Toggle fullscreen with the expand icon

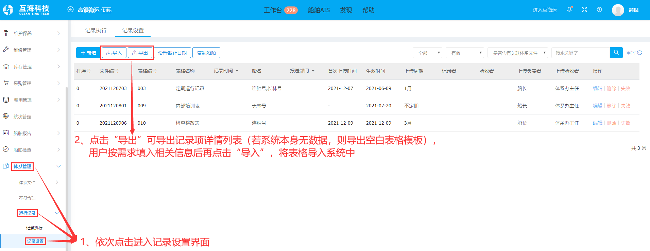[x=584, y=10]
